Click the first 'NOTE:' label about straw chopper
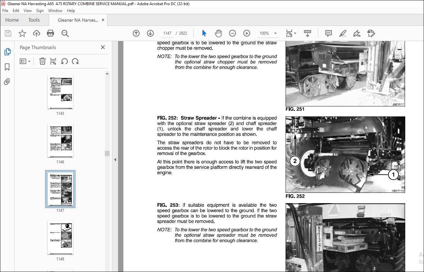 pyautogui.click(x=164, y=56)
